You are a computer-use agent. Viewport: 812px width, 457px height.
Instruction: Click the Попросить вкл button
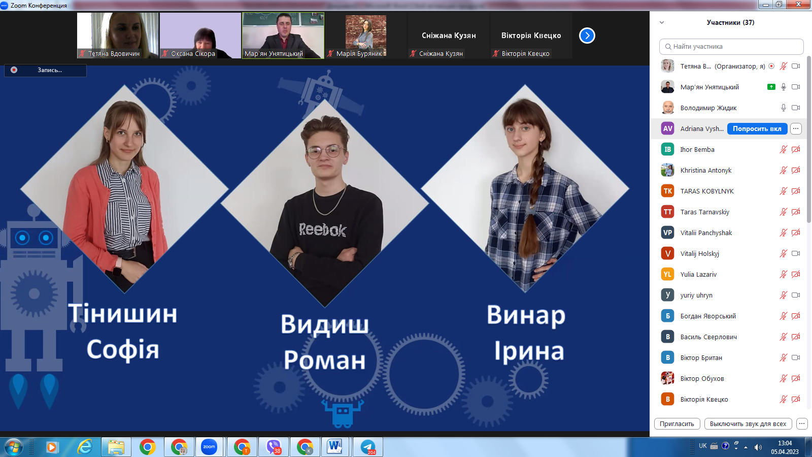point(757,128)
